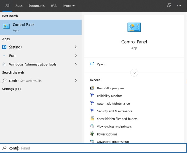Click the Power Options icon
The width and height of the screenshot is (187, 153).
pos(92,134)
